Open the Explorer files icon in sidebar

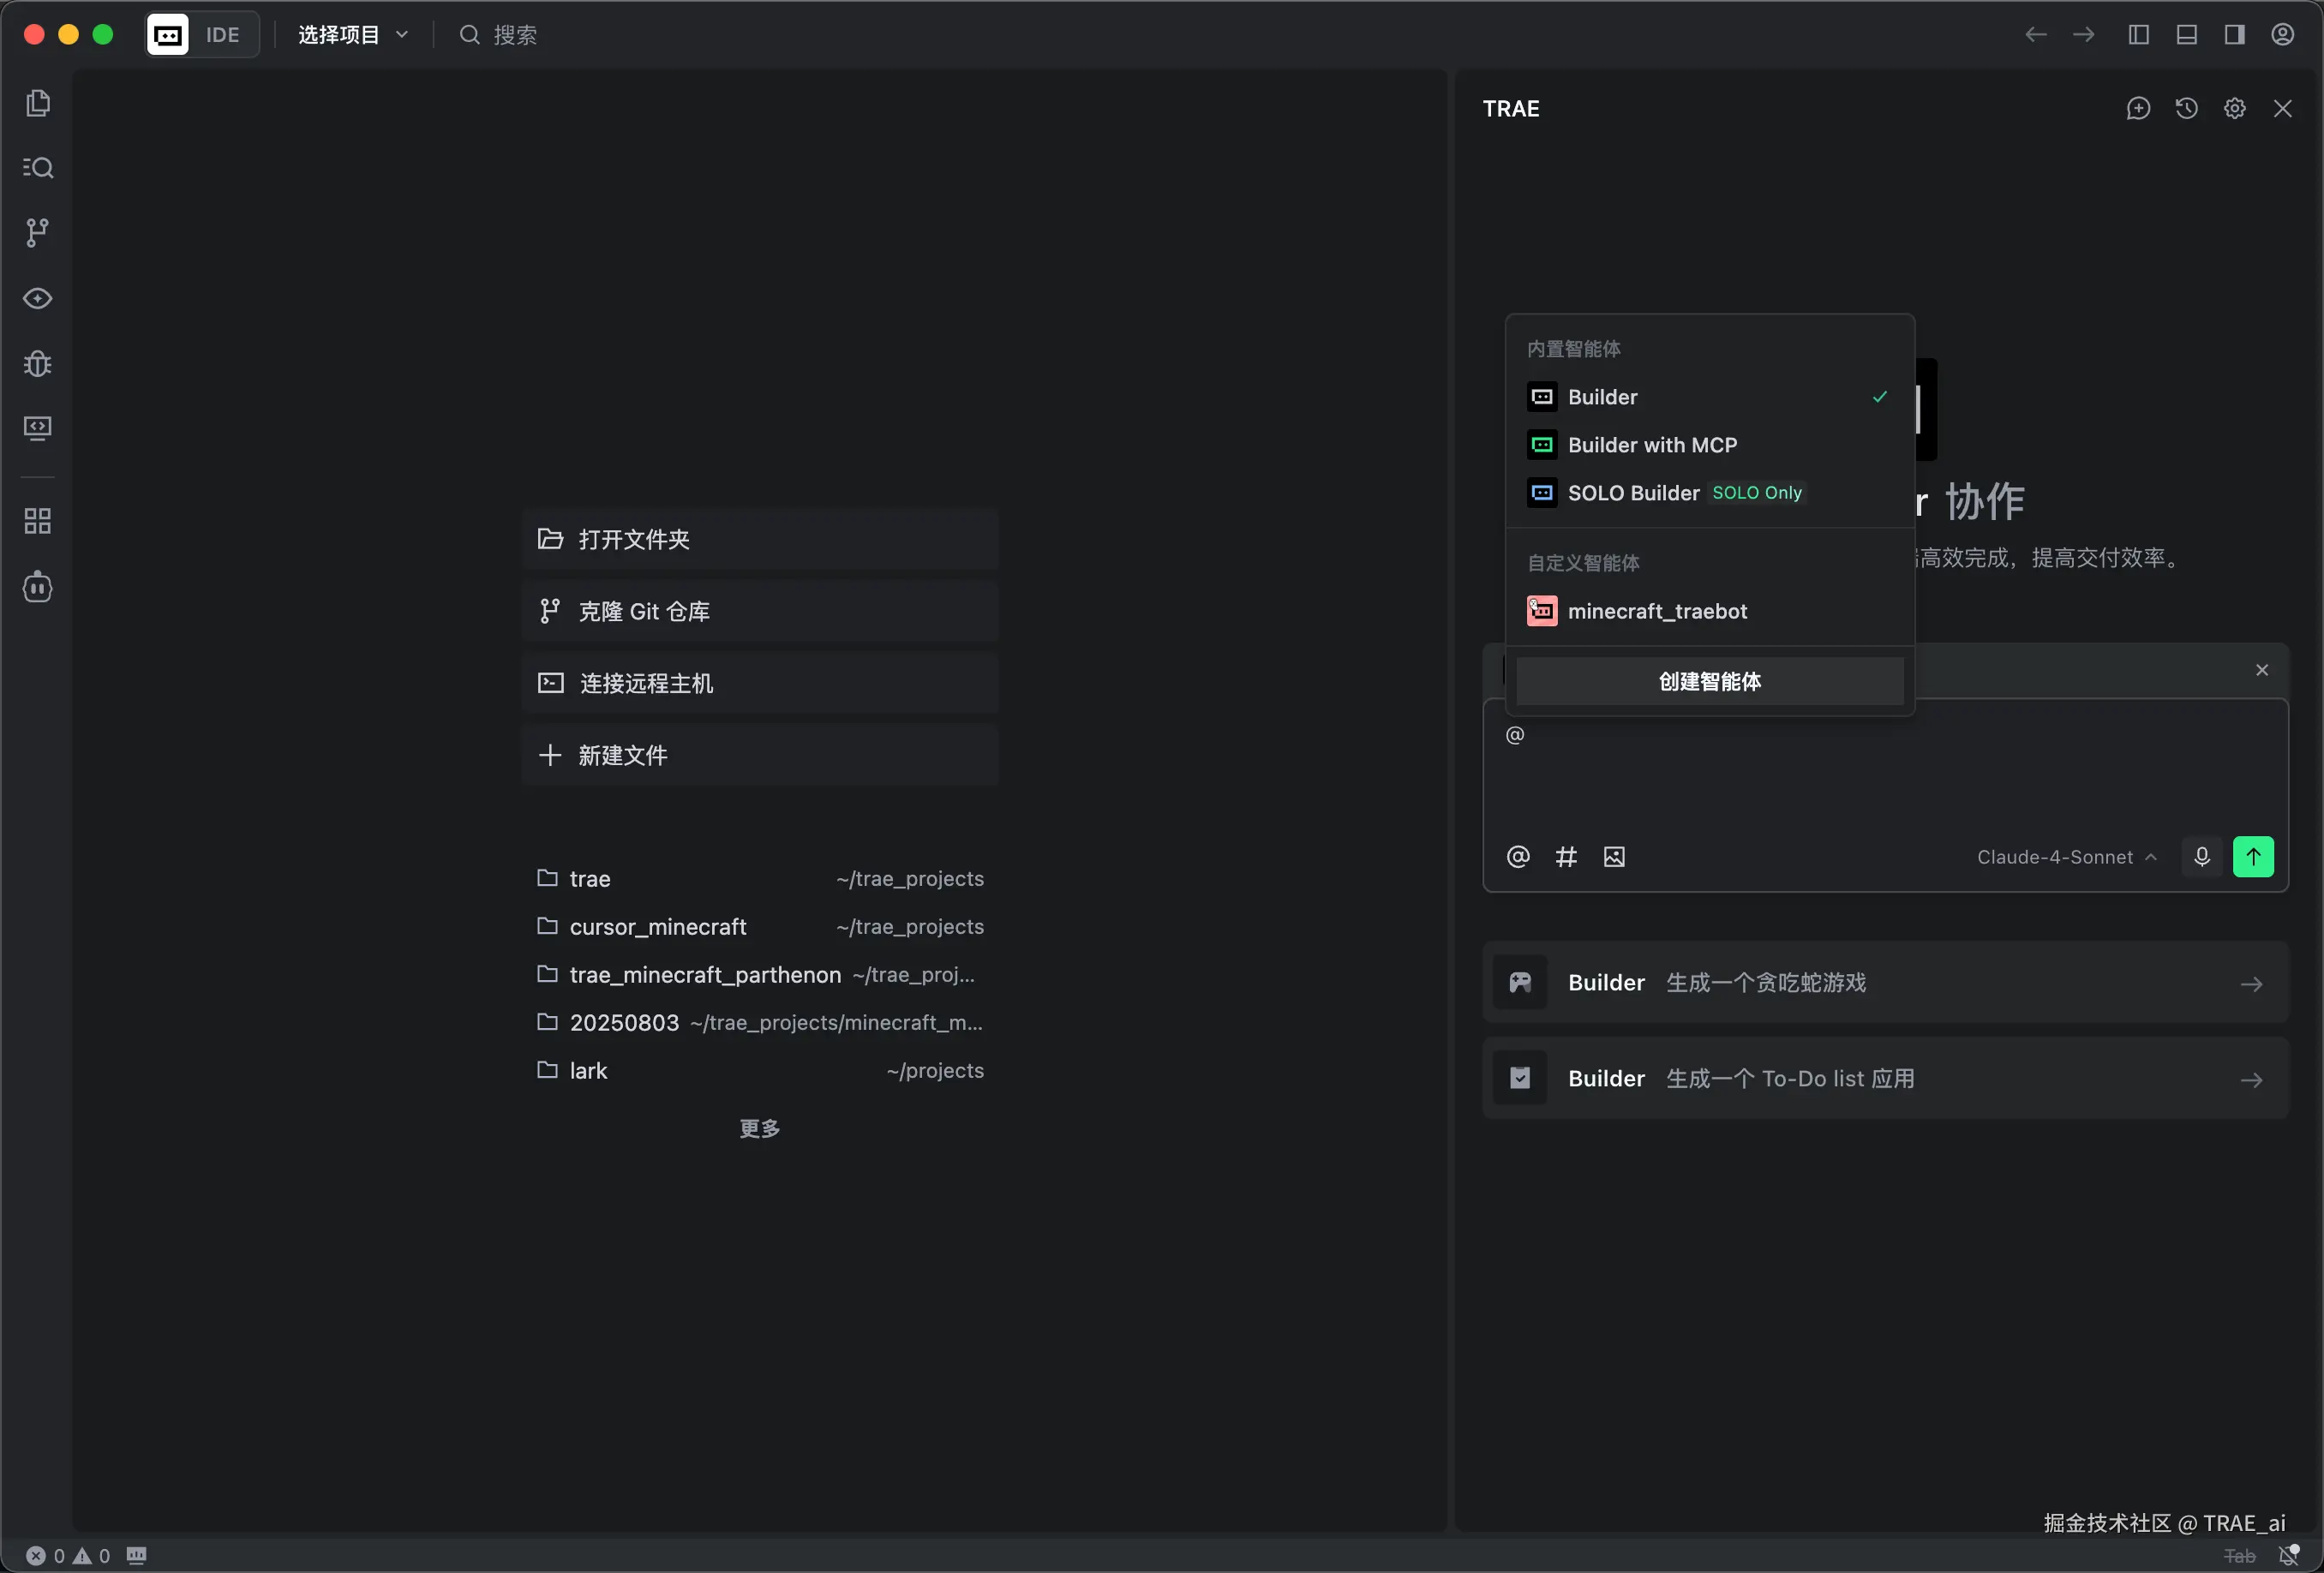pos(38,103)
